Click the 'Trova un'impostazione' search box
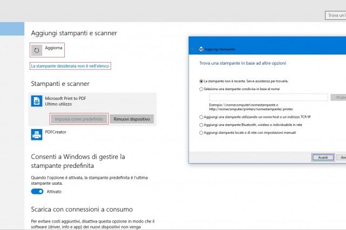The image size is (346, 230). 335,16
